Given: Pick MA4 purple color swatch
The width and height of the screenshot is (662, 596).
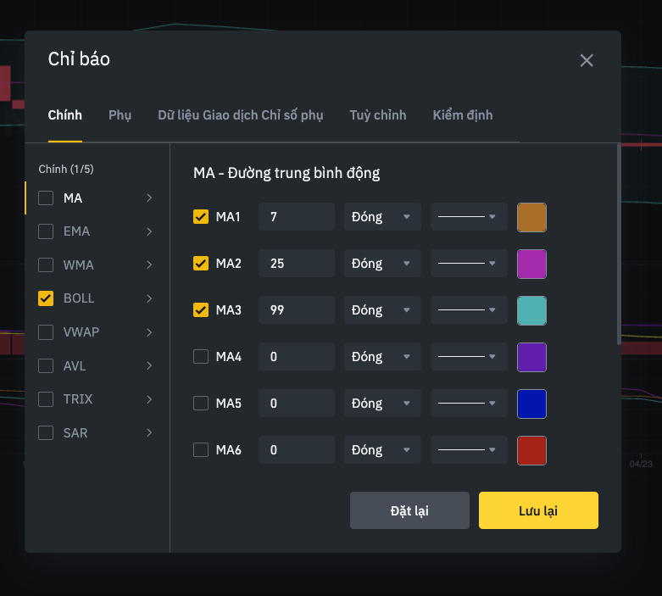Looking at the screenshot, I should point(531,357).
